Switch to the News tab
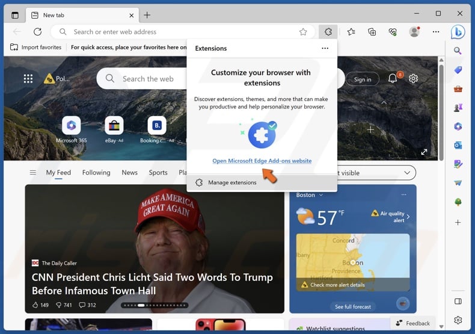This screenshot has width=475, height=334. [130, 173]
